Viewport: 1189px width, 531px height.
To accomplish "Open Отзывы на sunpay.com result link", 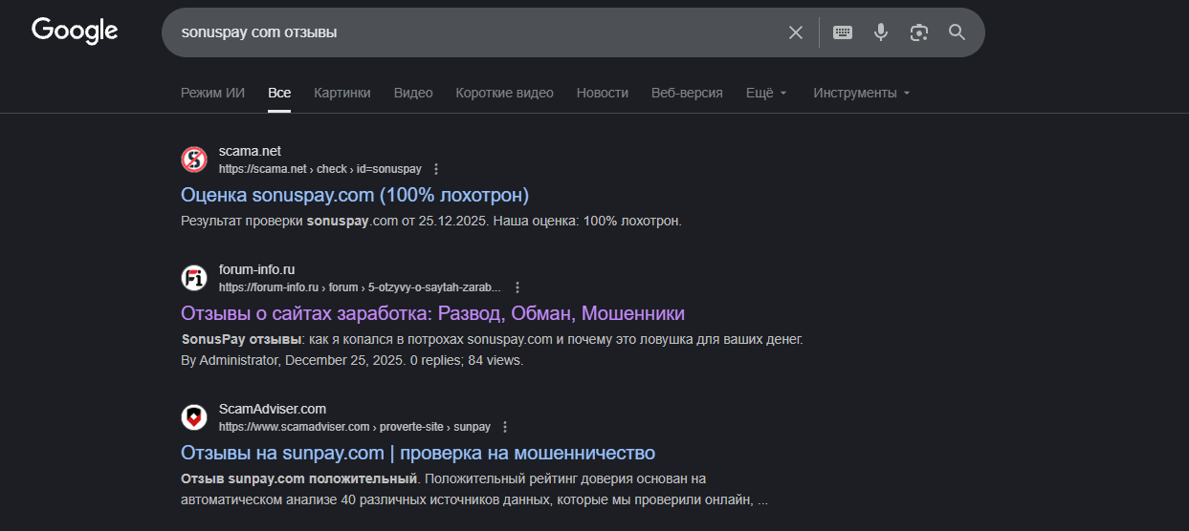I will [x=417, y=453].
